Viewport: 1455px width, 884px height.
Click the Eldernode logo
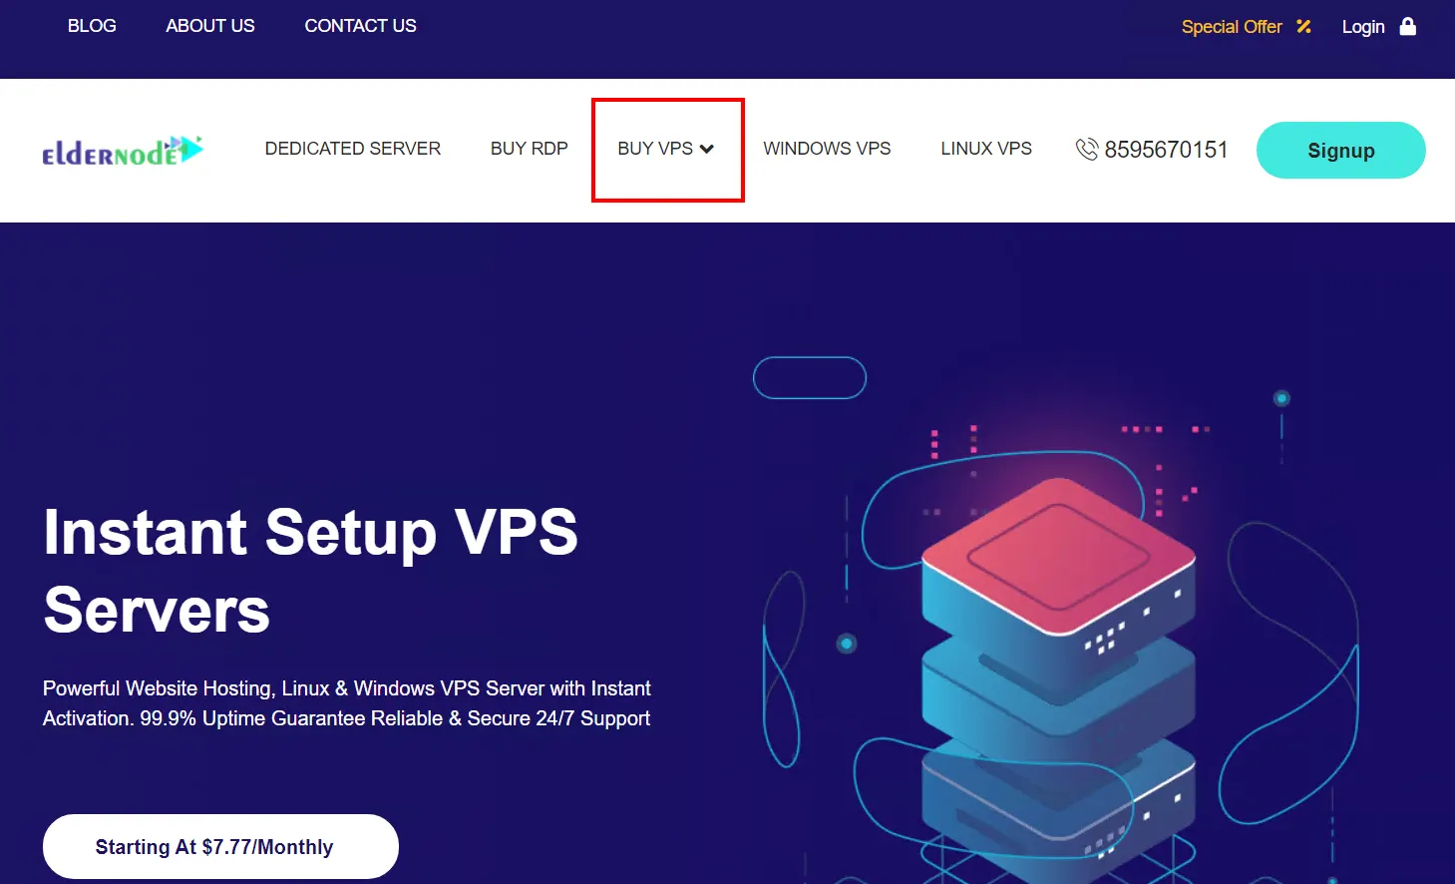click(x=123, y=151)
